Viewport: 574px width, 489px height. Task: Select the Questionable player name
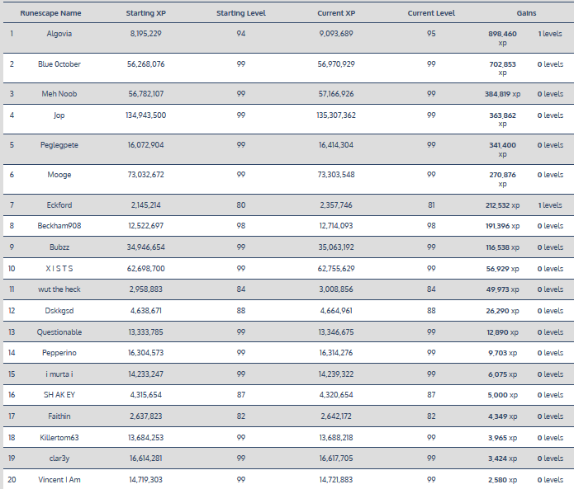point(59,332)
